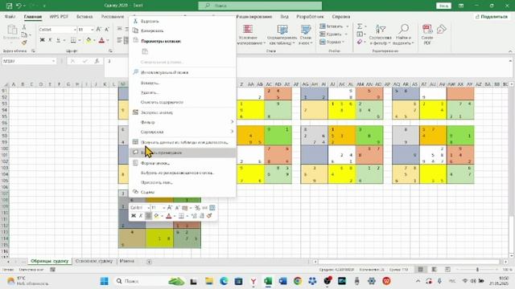Click the Удалить cells button in the ribbon
Viewport: 515px width, 289px height.
point(333,34)
